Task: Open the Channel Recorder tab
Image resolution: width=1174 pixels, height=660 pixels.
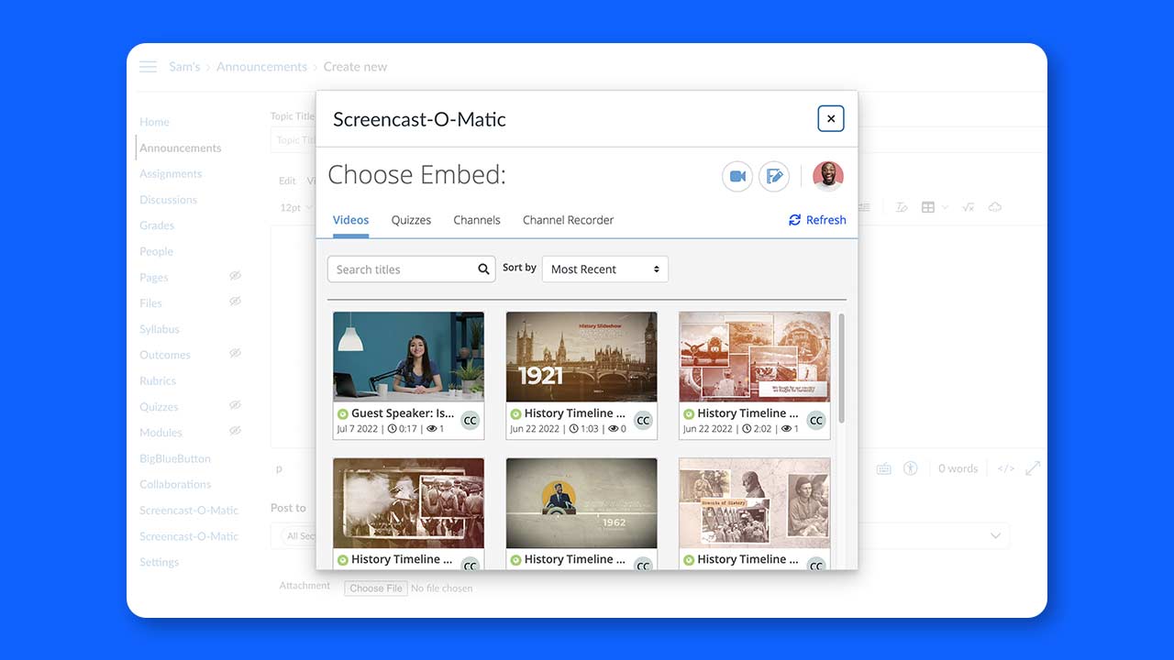Action: pos(568,220)
